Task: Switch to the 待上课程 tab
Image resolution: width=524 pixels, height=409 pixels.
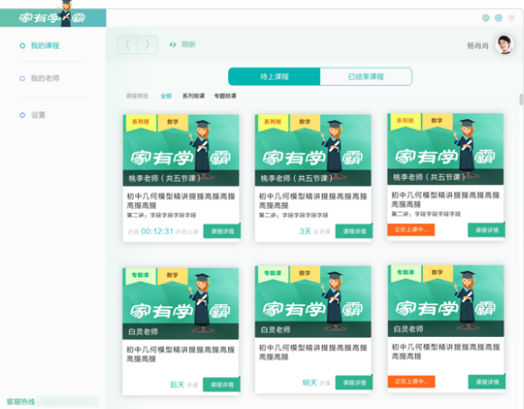Action: pyautogui.click(x=274, y=77)
